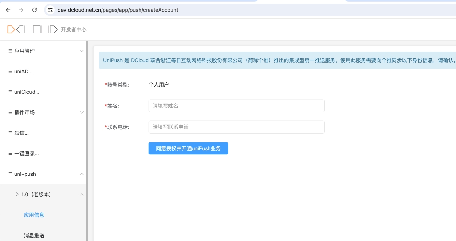Select the 1.0（老版本） submenu
This screenshot has width=456, height=241.
click(x=36, y=195)
